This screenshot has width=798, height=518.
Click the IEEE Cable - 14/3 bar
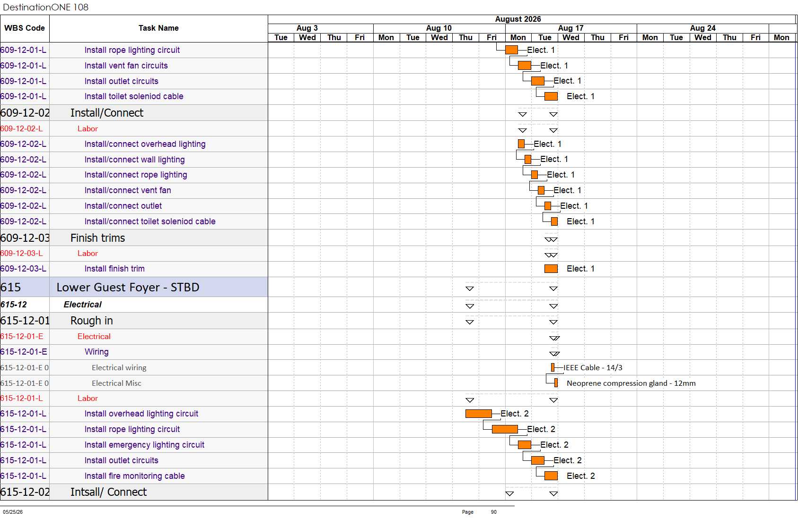tap(552, 367)
